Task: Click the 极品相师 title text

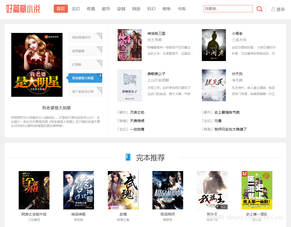Action: (x=168, y=214)
